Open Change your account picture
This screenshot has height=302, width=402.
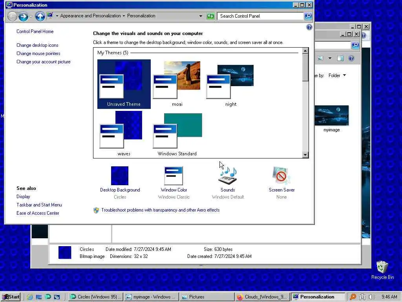[x=44, y=62]
